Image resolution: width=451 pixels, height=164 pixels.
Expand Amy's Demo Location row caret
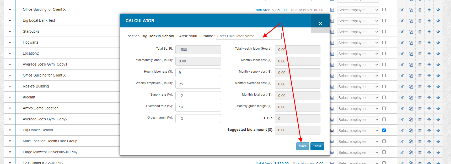tap(10, 108)
